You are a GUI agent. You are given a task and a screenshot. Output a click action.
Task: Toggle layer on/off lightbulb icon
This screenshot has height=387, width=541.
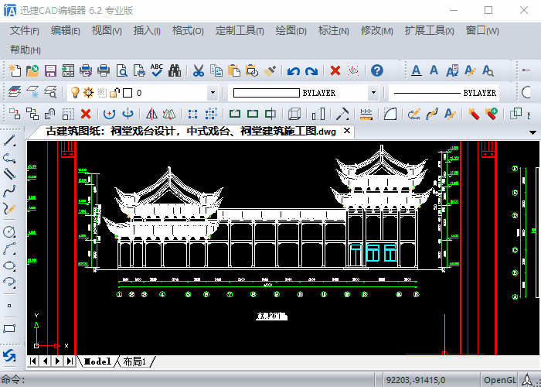pos(75,93)
